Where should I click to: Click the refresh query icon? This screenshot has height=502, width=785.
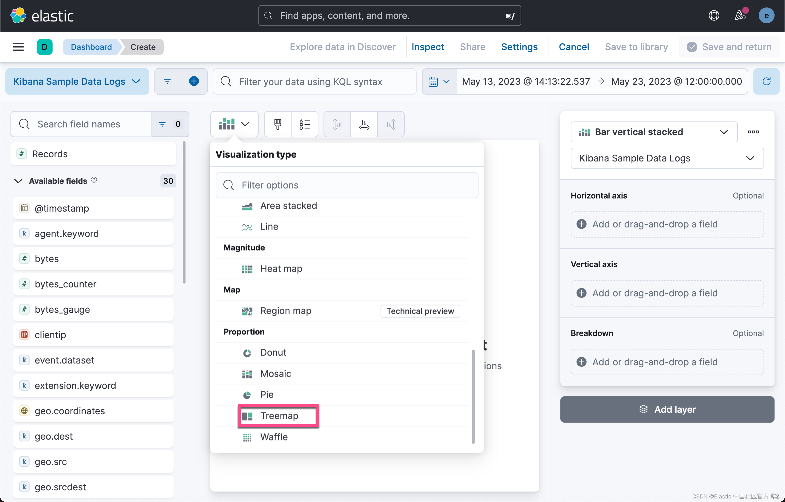(766, 81)
